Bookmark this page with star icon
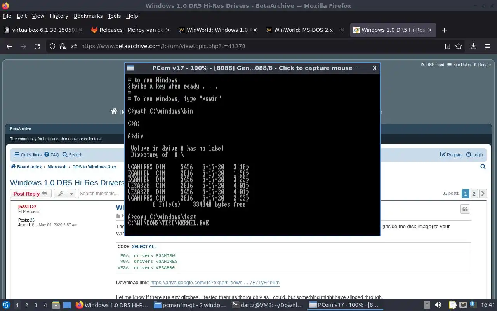497x311 pixels. (x=459, y=46)
